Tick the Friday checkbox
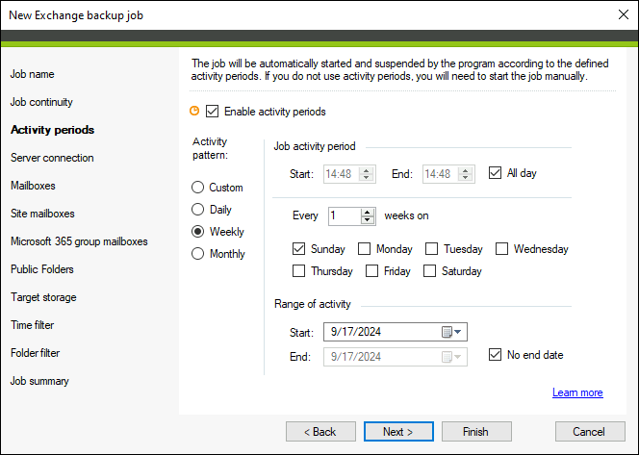 (371, 271)
